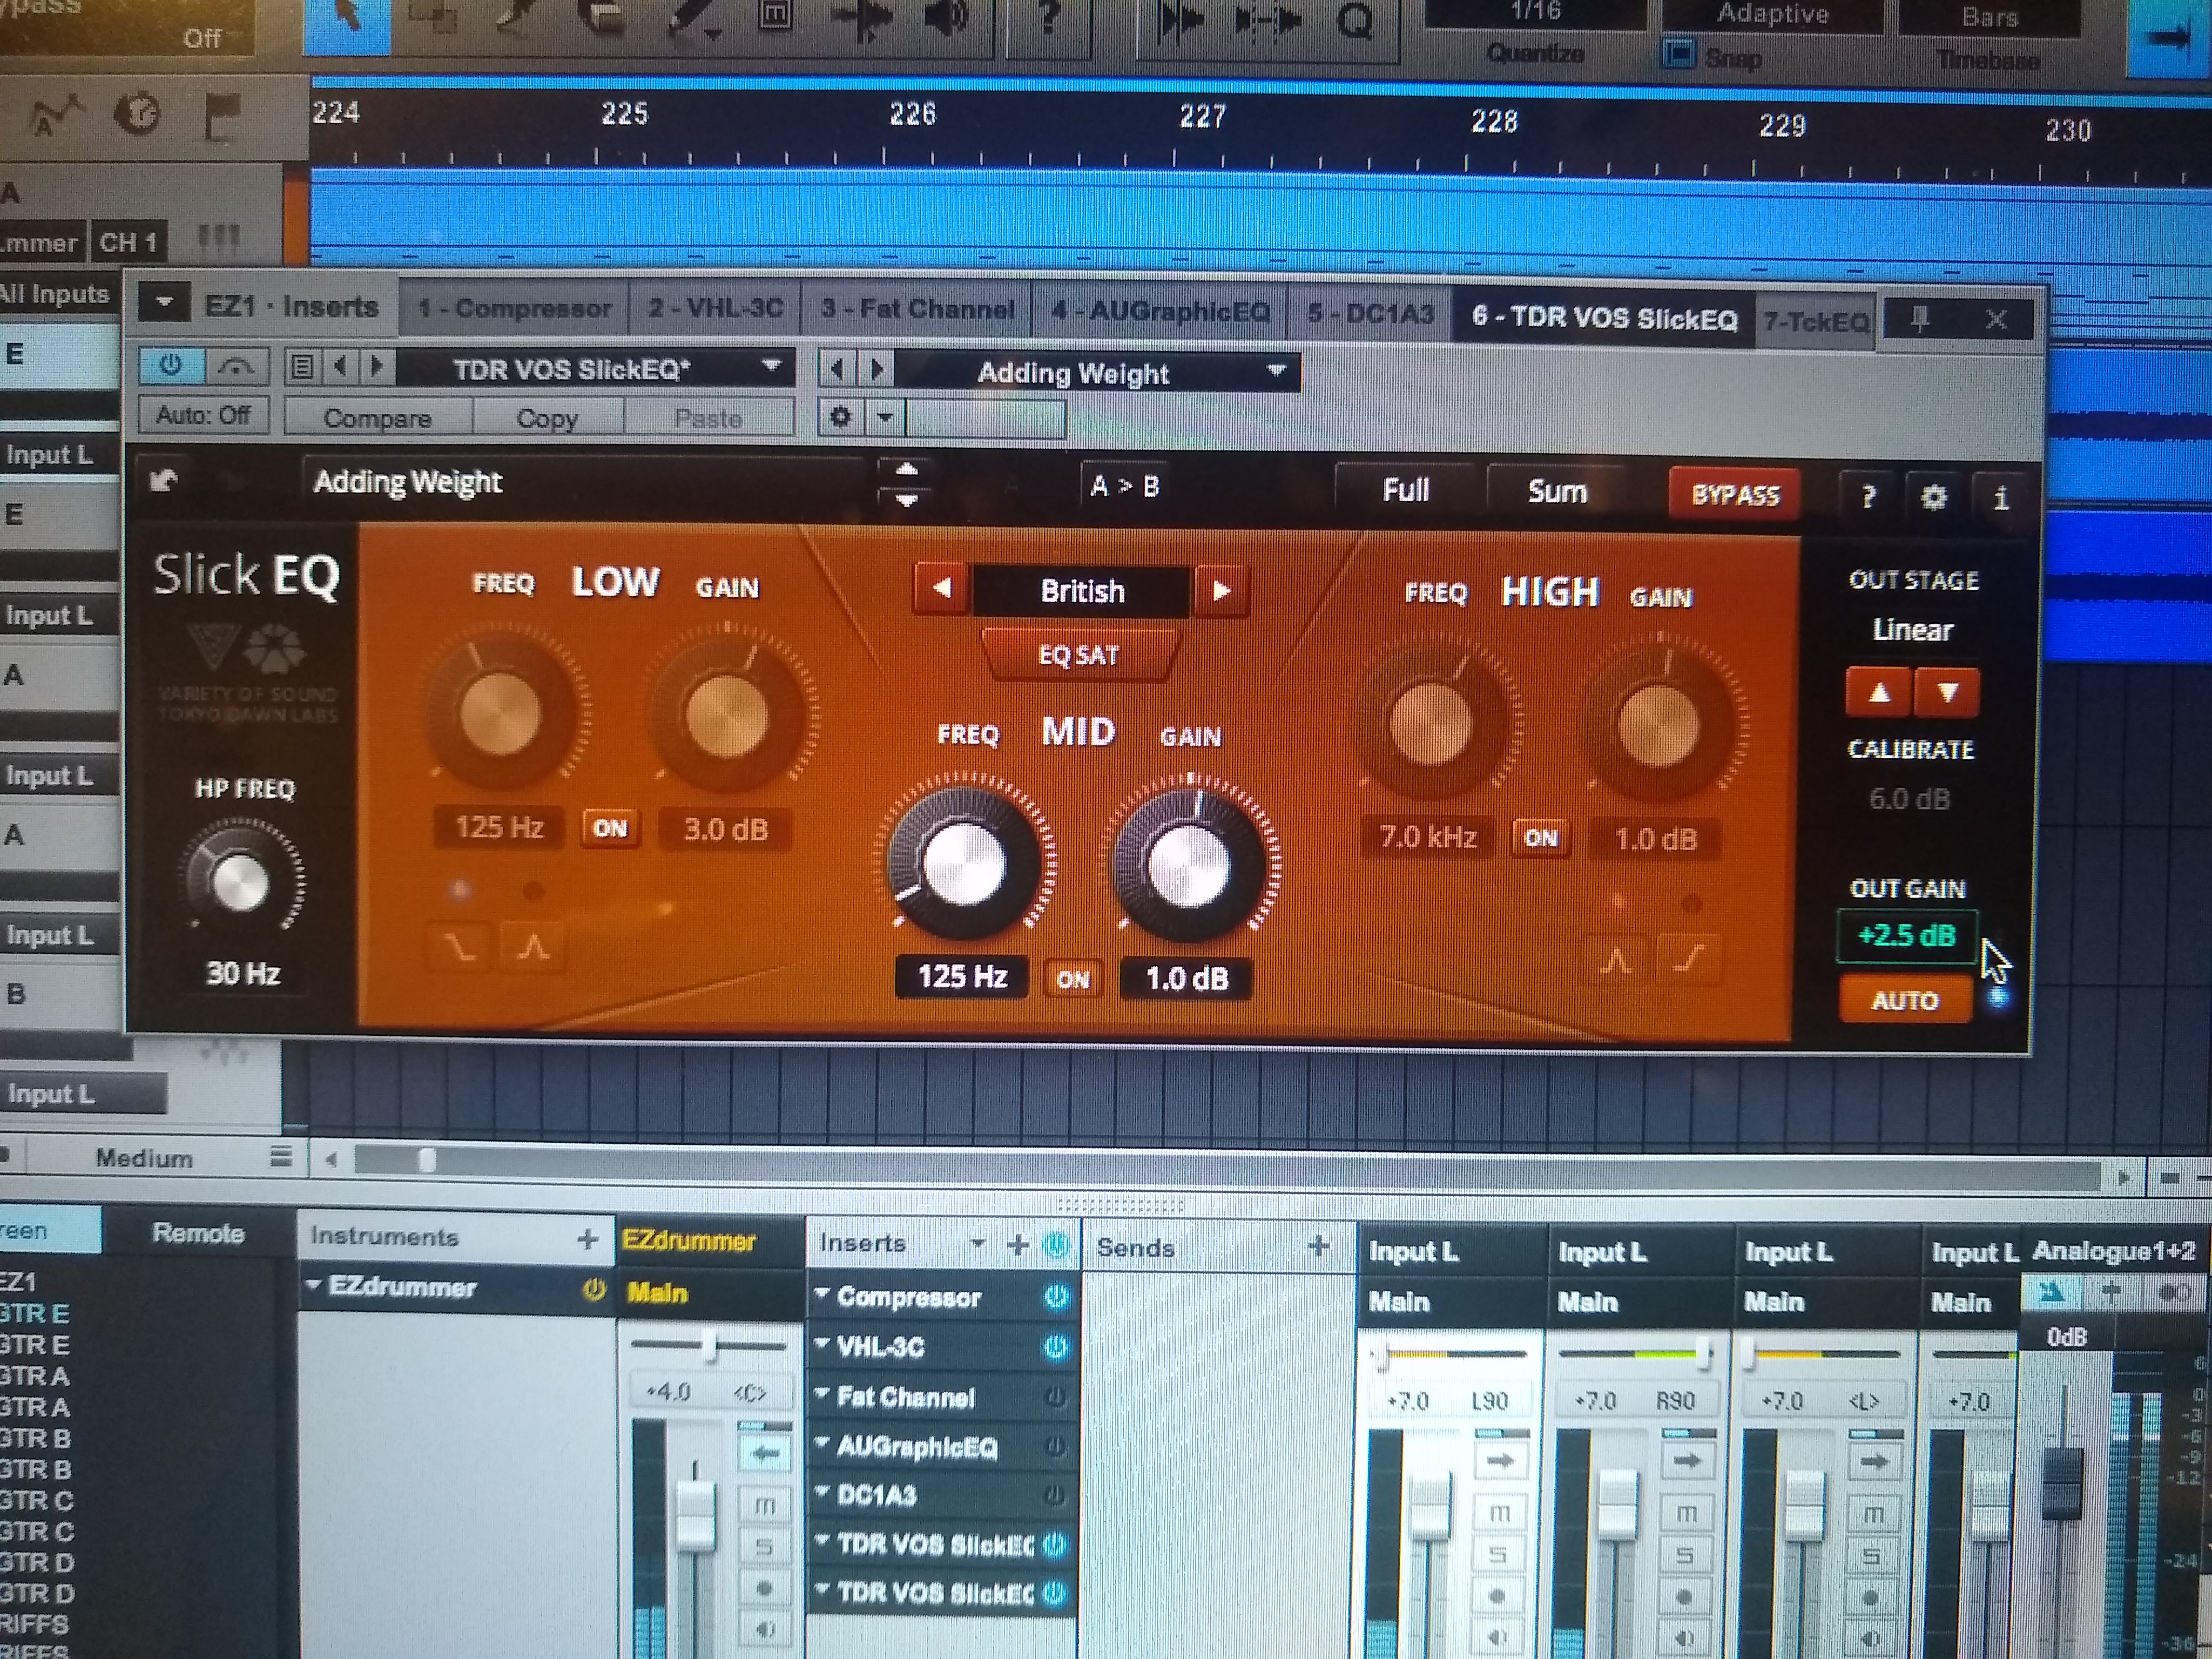Open the SlickEQ settings gear
The image size is (2212, 1659).
(1934, 498)
